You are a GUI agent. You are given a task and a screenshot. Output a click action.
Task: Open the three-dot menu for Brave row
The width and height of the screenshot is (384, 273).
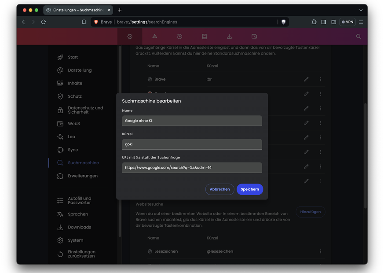pos(321,79)
